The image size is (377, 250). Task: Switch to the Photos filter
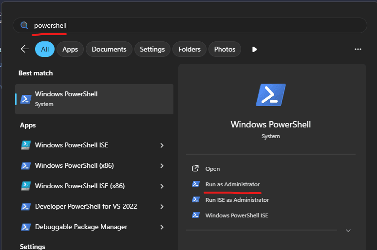(225, 49)
